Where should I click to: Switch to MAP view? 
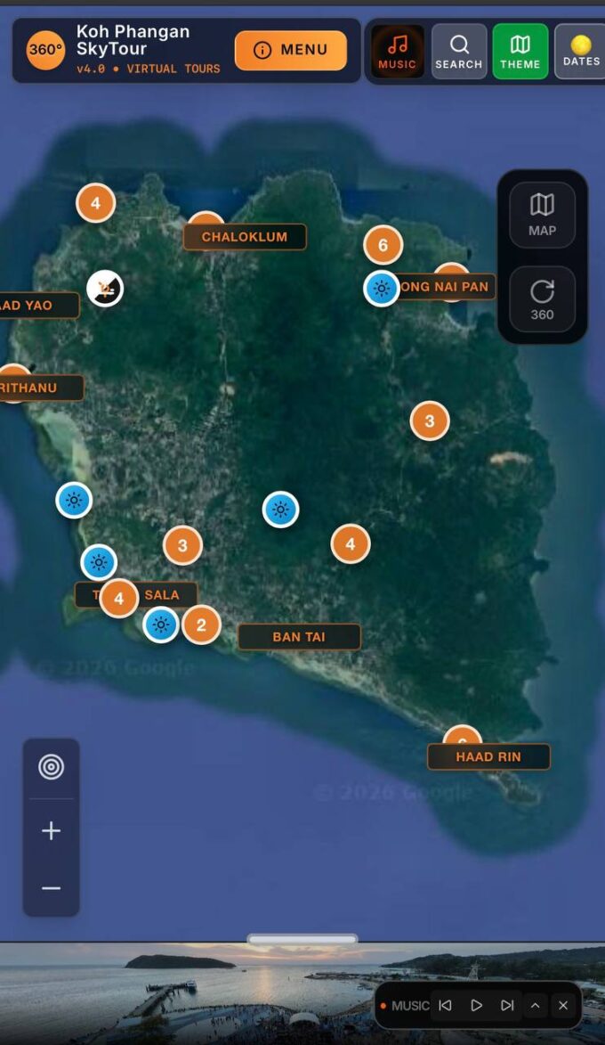(x=542, y=215)
